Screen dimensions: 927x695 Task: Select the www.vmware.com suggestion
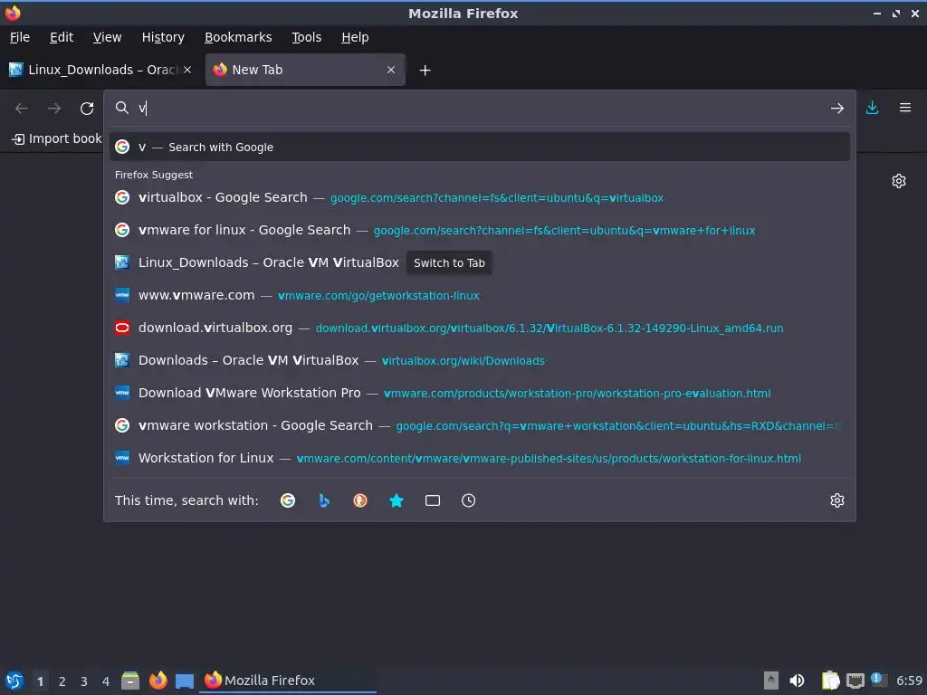480,295
